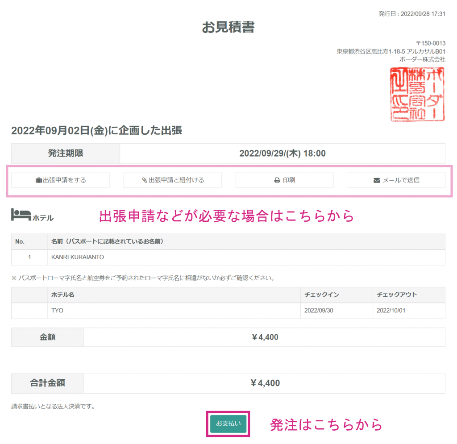Click the heading 2022年09月02日(金)に企画した出張
The width and height of the screenshot is (457, 444).
(x=96, y=130)
